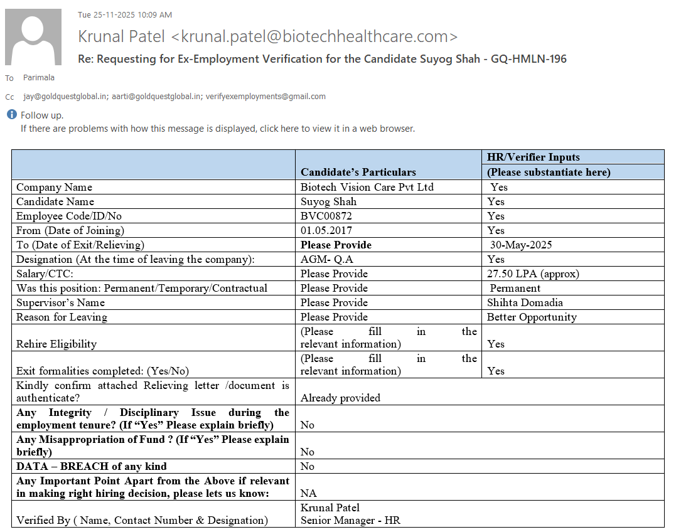Click employee code BVC00872

(326, 216)
